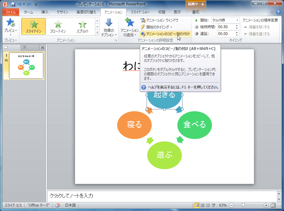Image resolution: width=284 pixels, height=211 pixels.
Task: Click notes pane scroll down arrow
Action: coord(279,199)
